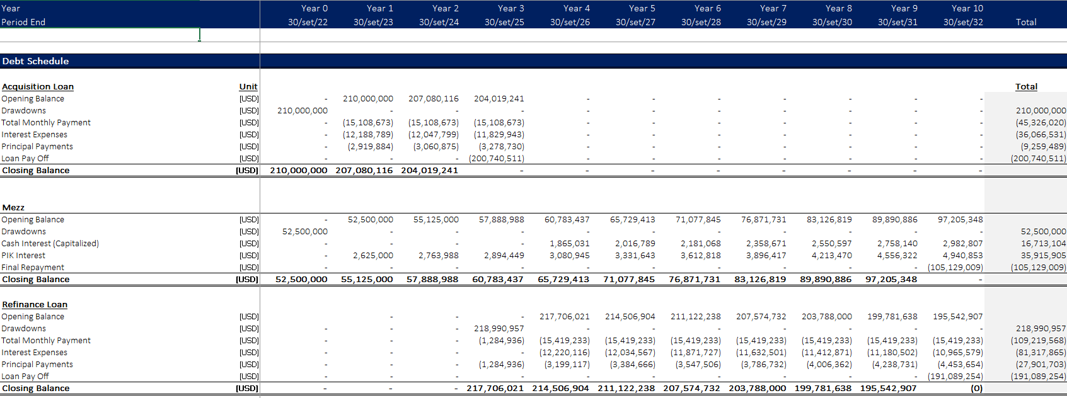This screenshot has height=398, width=1067.
Task: Select Acquisition closing balance 204,019,241
Action: coord(429,171)
